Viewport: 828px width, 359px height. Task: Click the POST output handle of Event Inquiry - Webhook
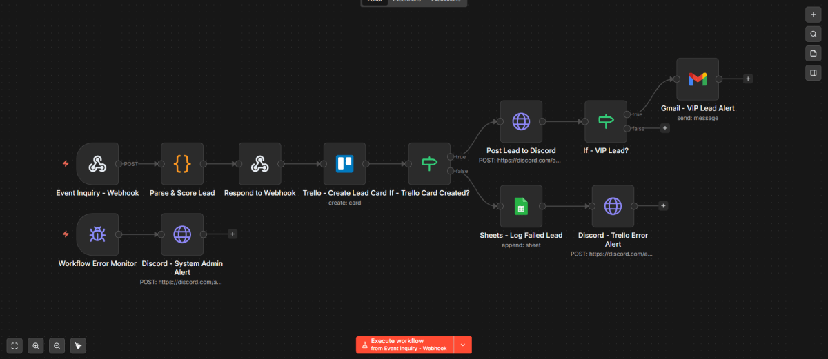coord(119,164)
